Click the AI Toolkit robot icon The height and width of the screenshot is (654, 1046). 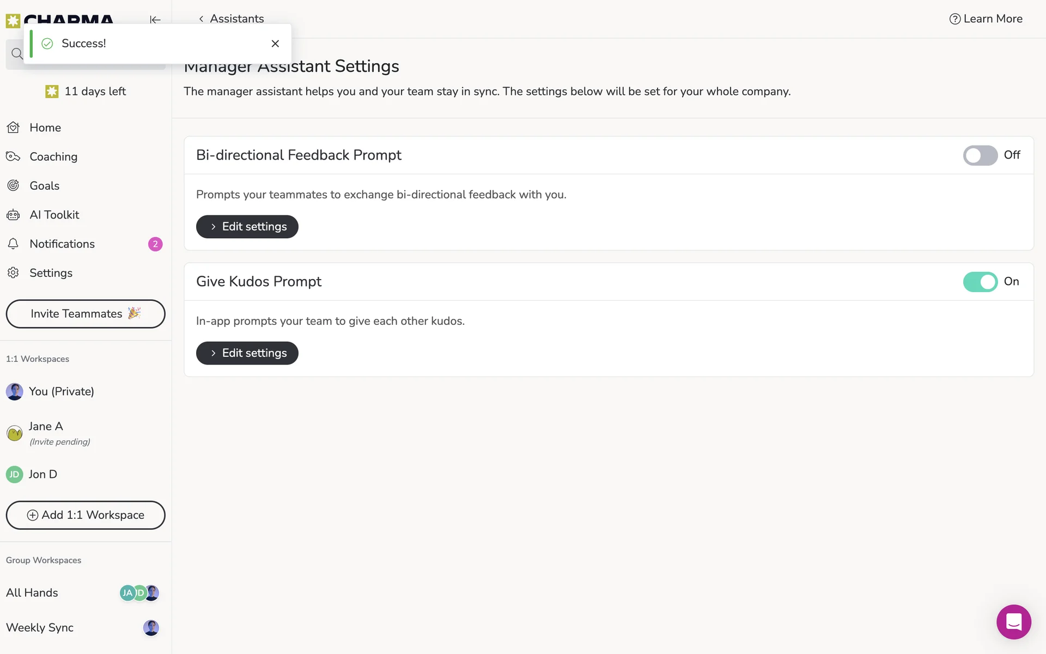14,215
